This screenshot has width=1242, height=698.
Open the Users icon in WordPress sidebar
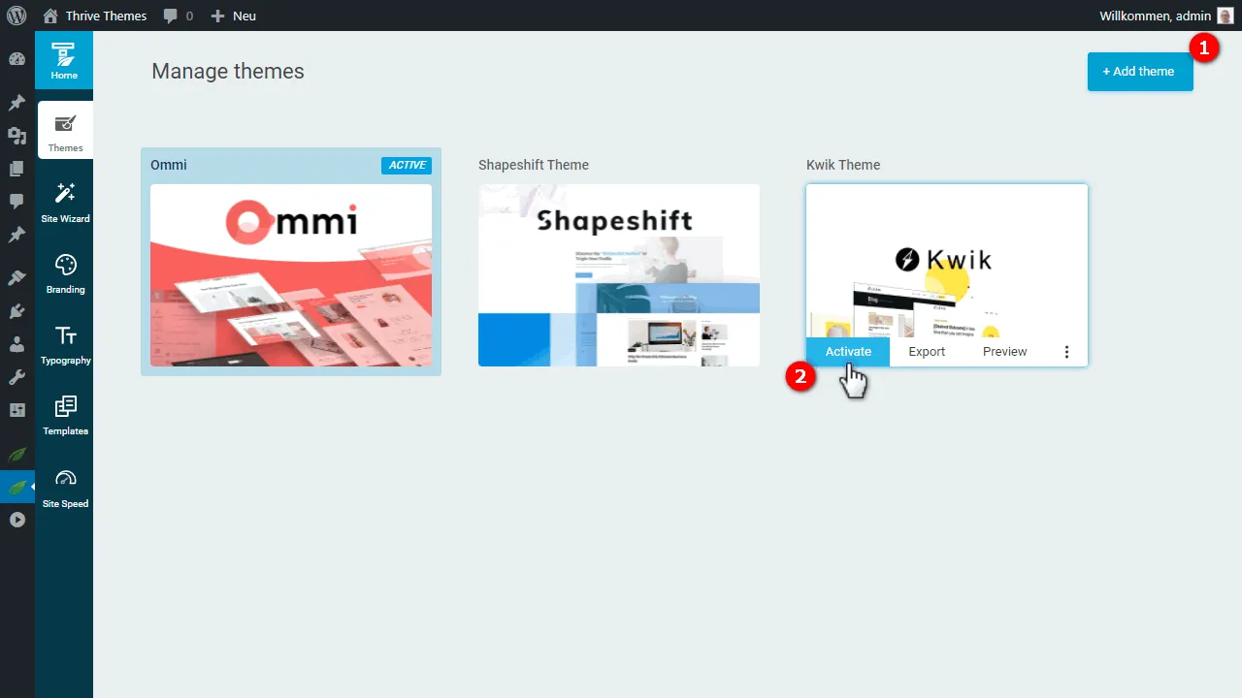pyautogui.click(x=16, y=344)
